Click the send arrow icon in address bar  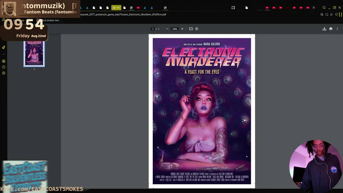point(331,14)
